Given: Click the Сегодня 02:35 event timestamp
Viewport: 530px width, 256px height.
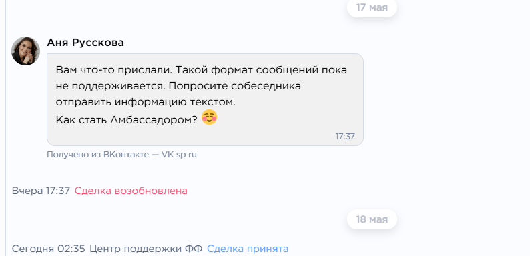Looking at the screenshot, I should 48,249.
